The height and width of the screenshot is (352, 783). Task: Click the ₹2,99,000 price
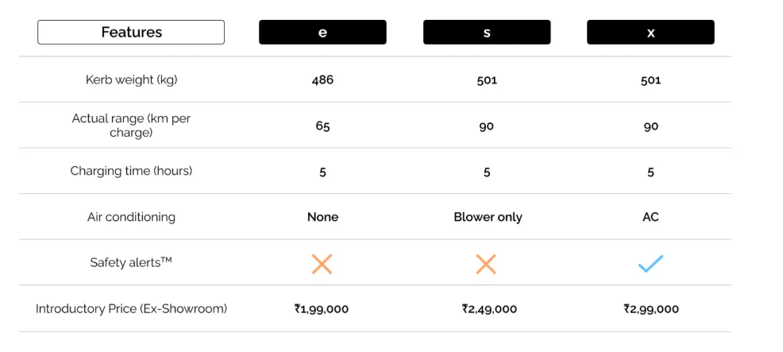tap(651, 309)
